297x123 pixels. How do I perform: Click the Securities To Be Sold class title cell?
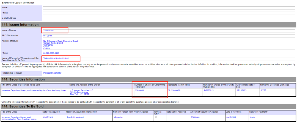point(21,118)
